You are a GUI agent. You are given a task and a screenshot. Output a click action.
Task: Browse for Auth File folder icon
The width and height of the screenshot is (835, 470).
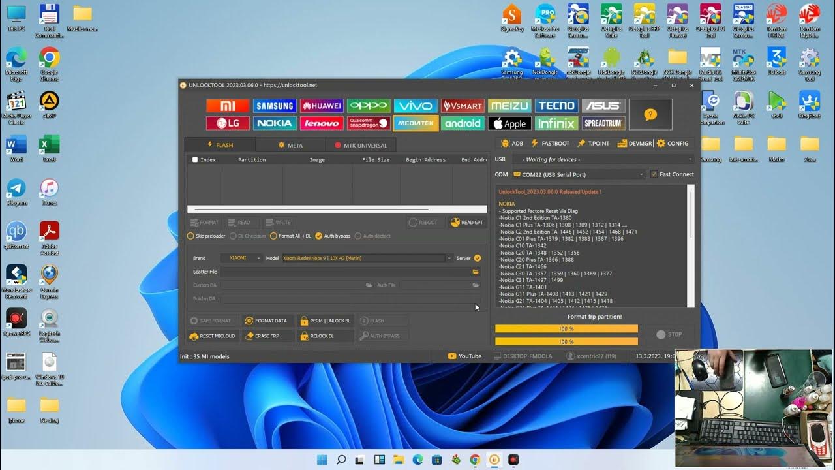[x=476, y=285]
